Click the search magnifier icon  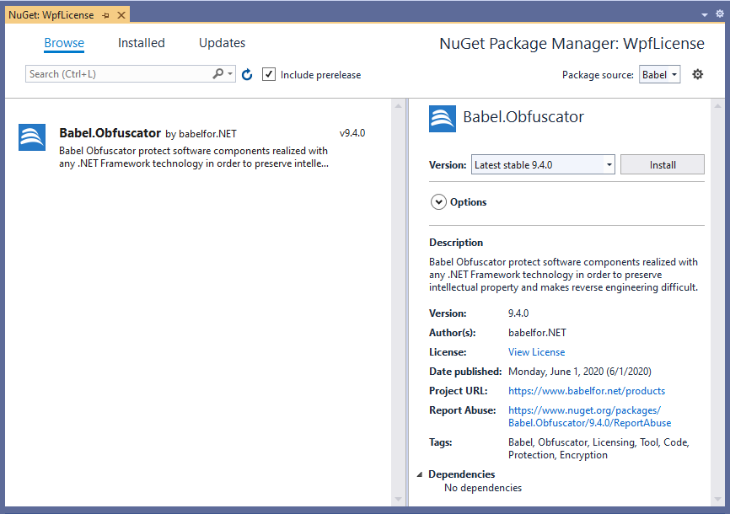217,73
